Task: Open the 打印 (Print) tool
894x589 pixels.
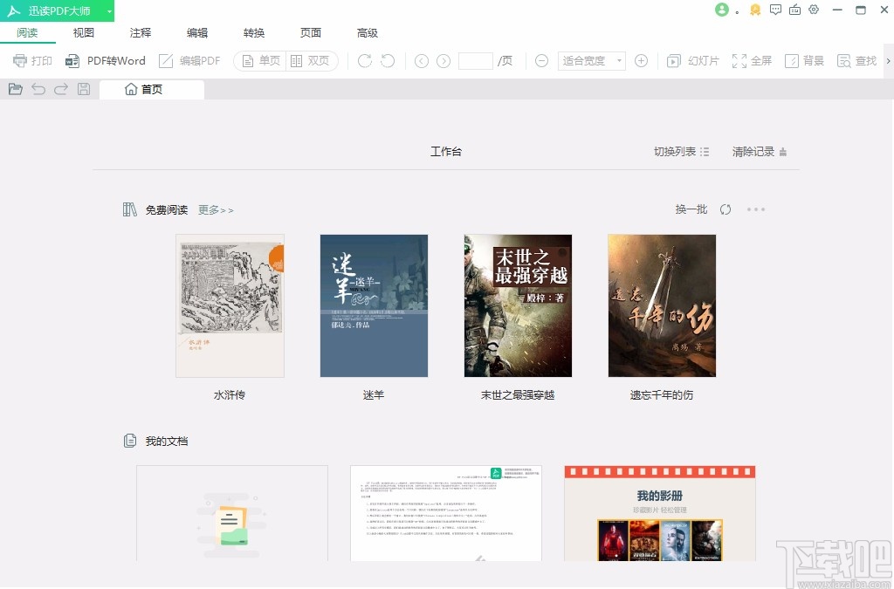Action: point(32,60)
